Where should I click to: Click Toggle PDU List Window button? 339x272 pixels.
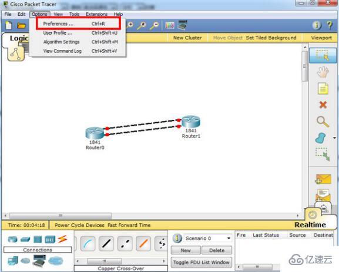tap(202, 262)
